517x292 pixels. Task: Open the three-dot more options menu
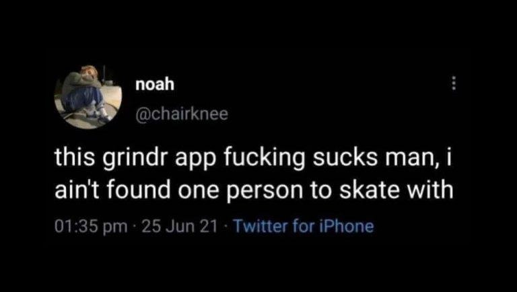(x=454, y=84)
